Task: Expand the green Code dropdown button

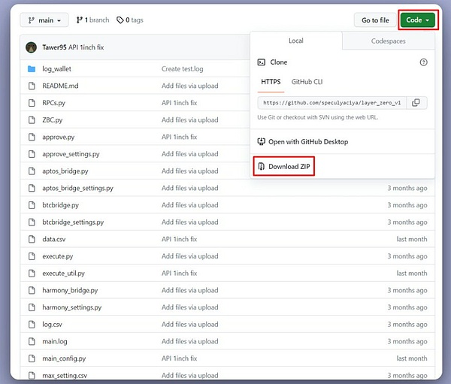Action: click(417, 20)
